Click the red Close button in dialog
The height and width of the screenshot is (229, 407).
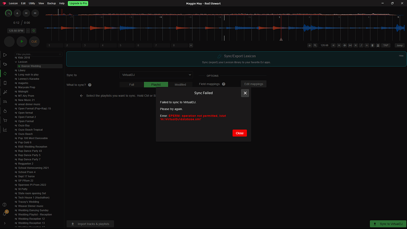click(x=239, y=133)
